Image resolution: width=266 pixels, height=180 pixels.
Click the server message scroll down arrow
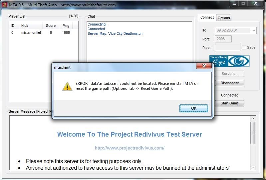(253, 167)
